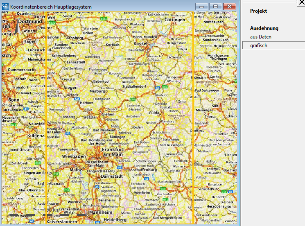The height and width of the screenshot is (226, 305).
Task: Select the 'aus Daten' extent option
Action: [x=261, y=37]
